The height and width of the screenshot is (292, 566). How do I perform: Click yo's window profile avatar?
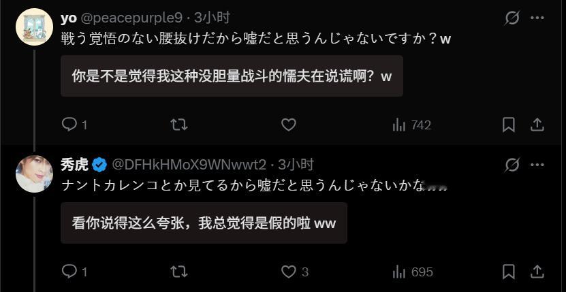click(34, 27)
